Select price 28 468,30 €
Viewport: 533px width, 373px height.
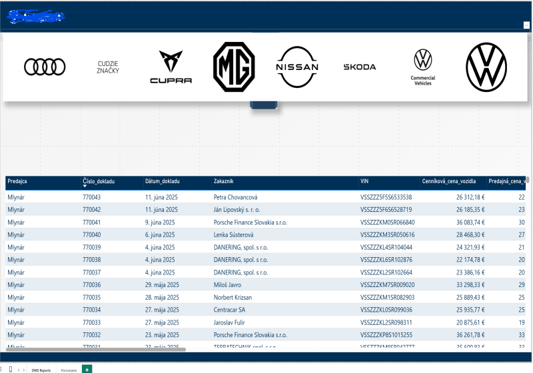(470, 234)
